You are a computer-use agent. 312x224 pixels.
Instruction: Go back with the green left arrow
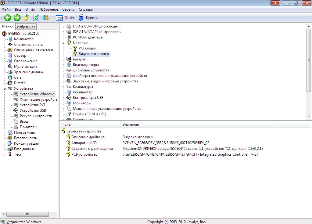(8, 18)
